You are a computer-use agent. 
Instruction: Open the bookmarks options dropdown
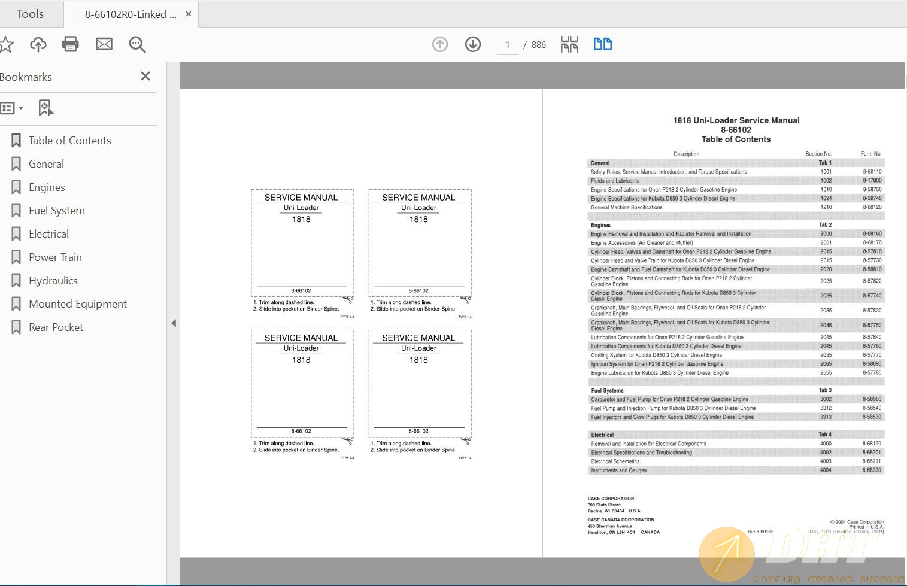(12, 108)
